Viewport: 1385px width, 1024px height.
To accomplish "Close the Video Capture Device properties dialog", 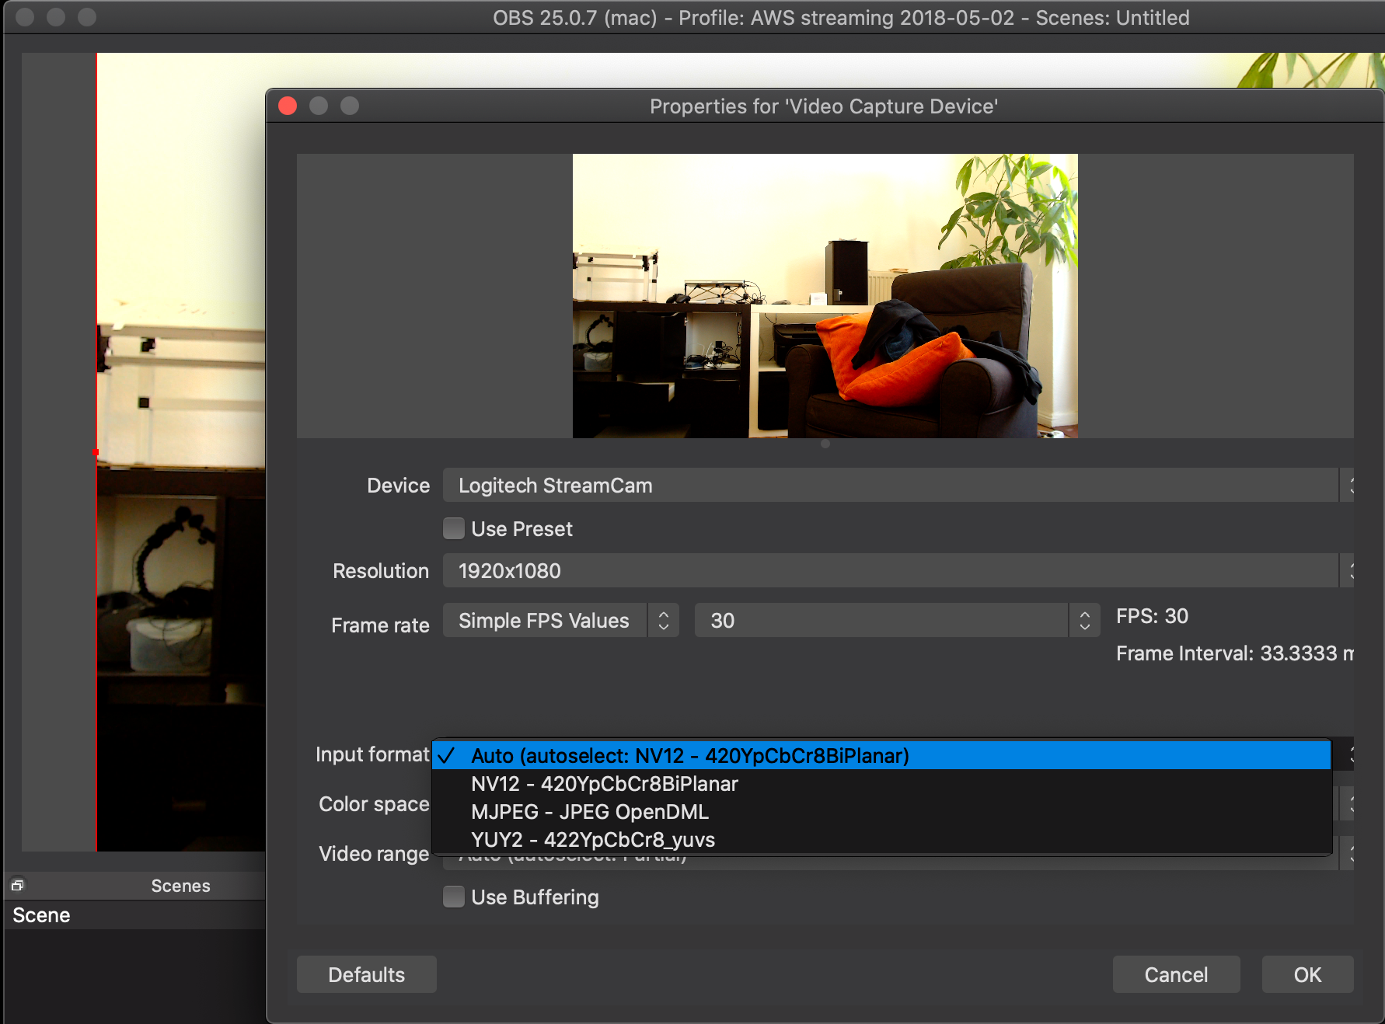I will pyautogui.click(x=288, y=106).
